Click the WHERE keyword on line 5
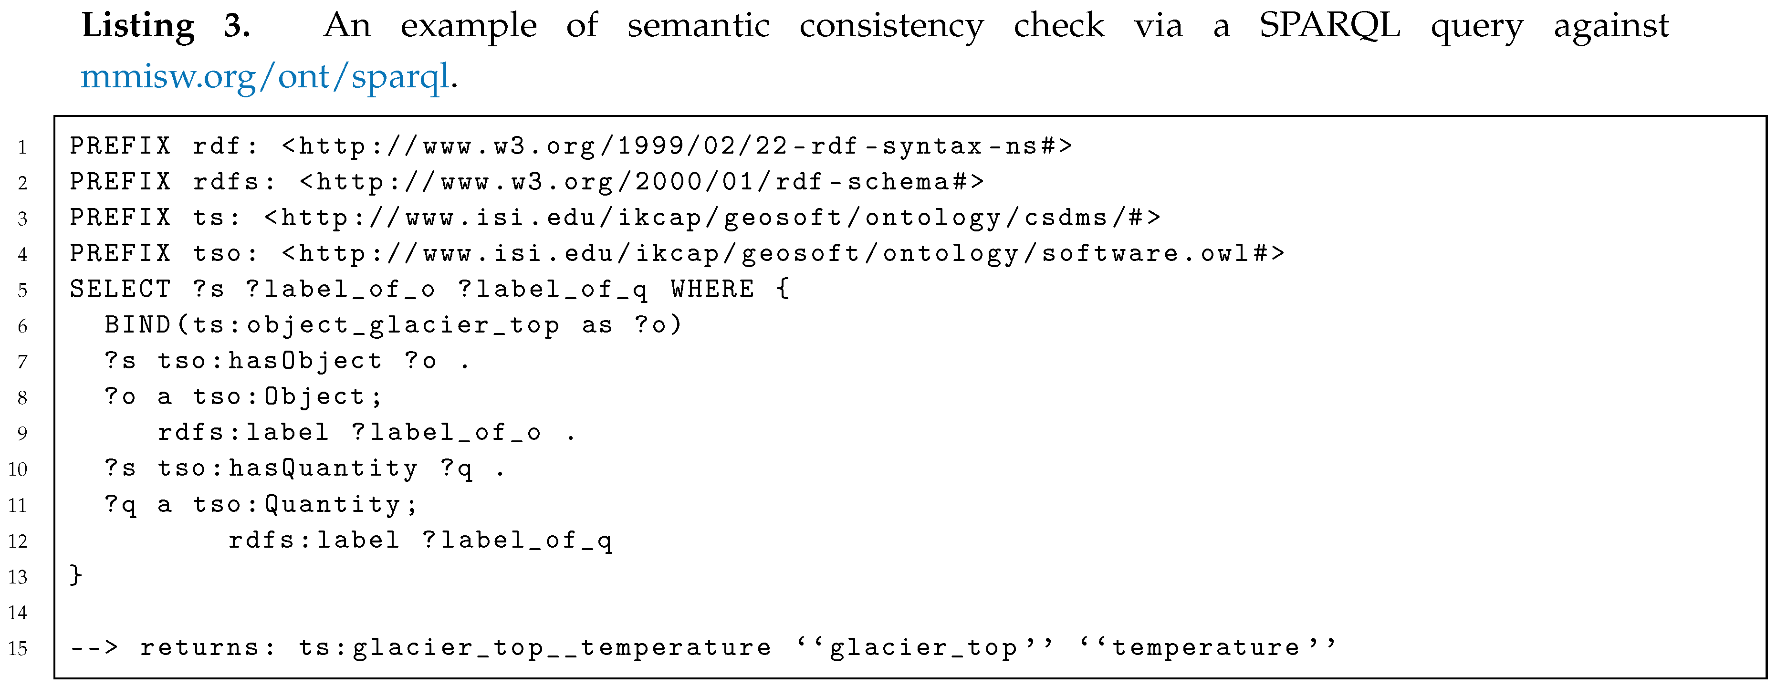 [x=712, y=289]
